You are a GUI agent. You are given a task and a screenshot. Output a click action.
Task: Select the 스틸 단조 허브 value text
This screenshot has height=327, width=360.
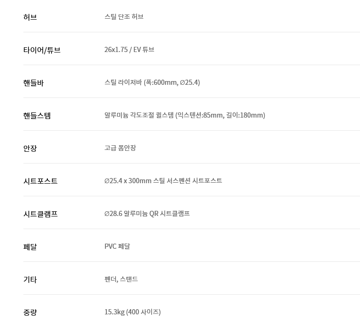(124, 17)
